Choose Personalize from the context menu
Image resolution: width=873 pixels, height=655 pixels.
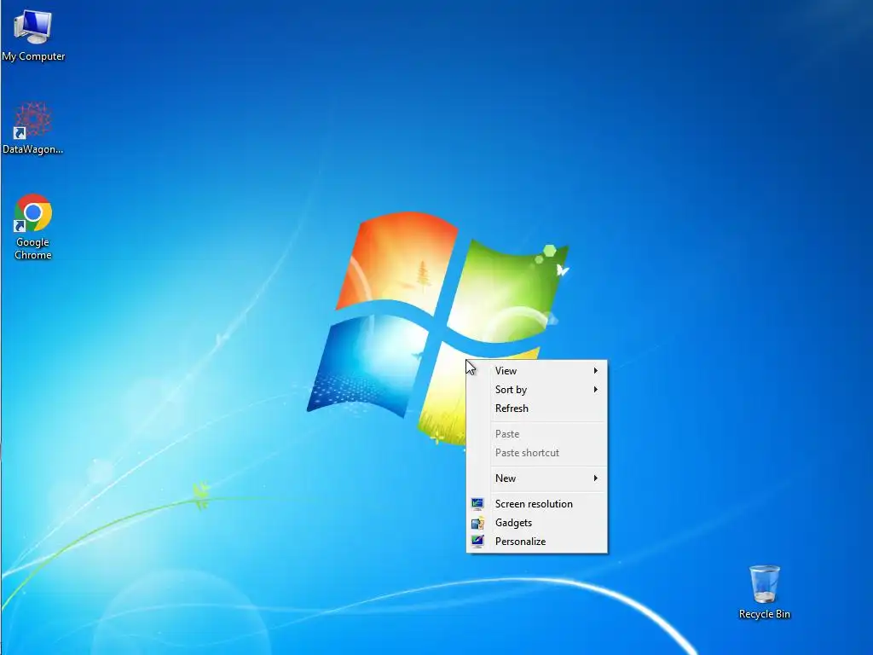coord(537,542)
